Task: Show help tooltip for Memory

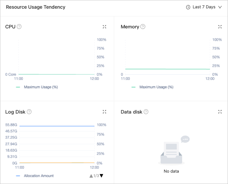Action: point(143,27)
